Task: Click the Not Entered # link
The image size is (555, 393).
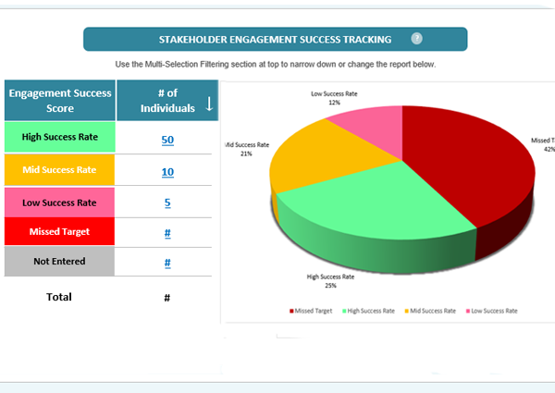Action: [167, 263]
